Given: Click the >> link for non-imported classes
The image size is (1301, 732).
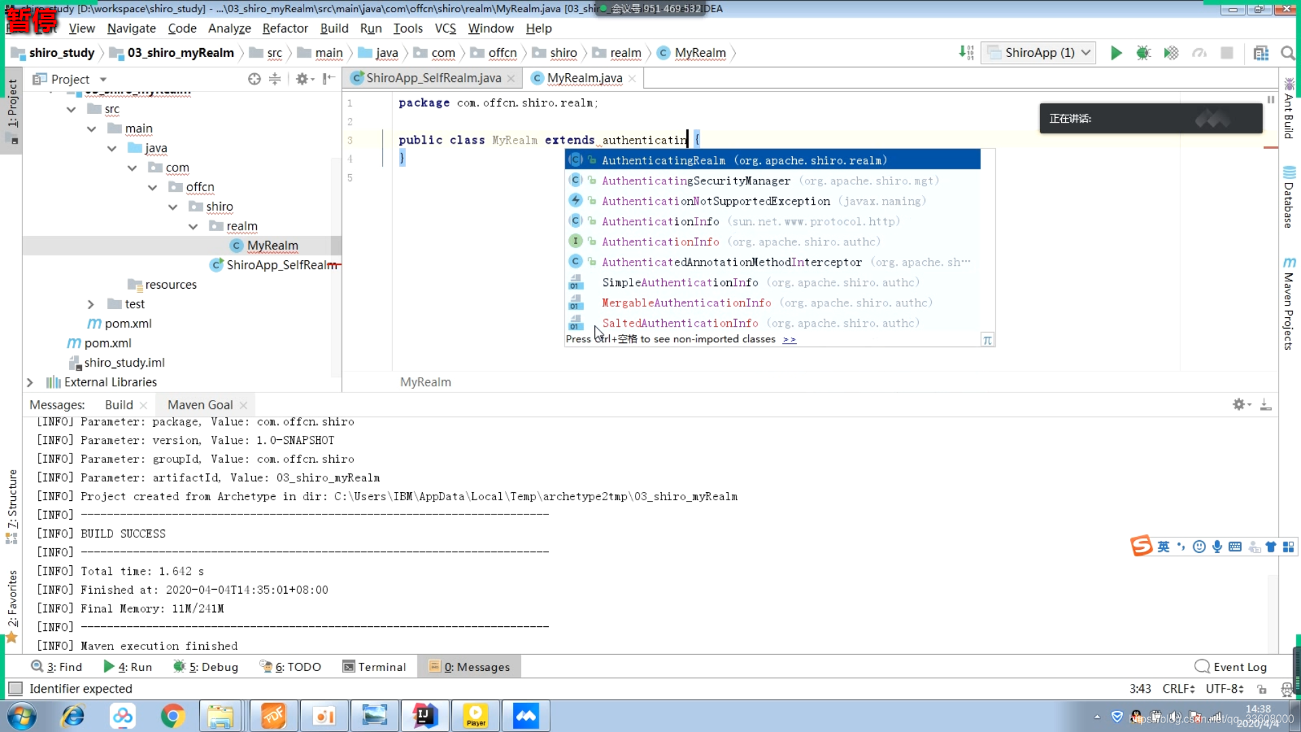Looking at the screenshot, I should point(789,340).
